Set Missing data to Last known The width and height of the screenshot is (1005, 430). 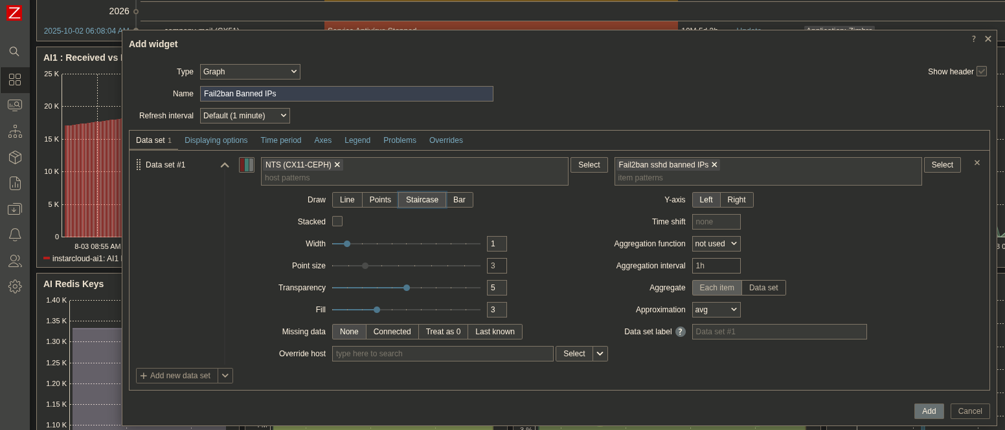click(x=495, y=332)
